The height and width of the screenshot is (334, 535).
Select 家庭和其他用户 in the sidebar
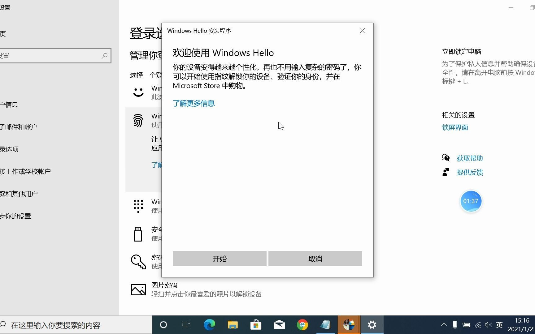[19, 193]
